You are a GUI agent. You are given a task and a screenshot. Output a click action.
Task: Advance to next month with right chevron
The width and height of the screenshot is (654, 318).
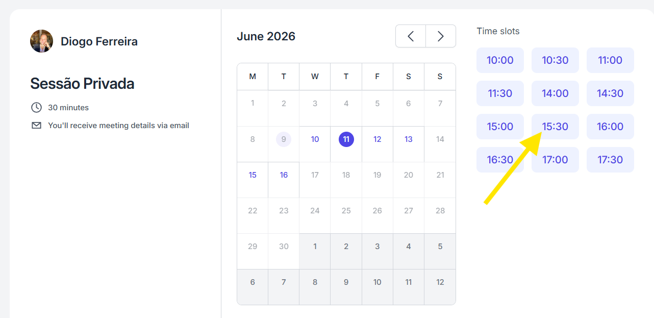441,36
